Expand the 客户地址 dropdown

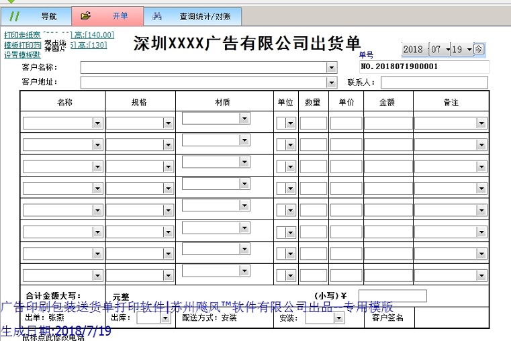pyautogui.click(x=331, y=82)
